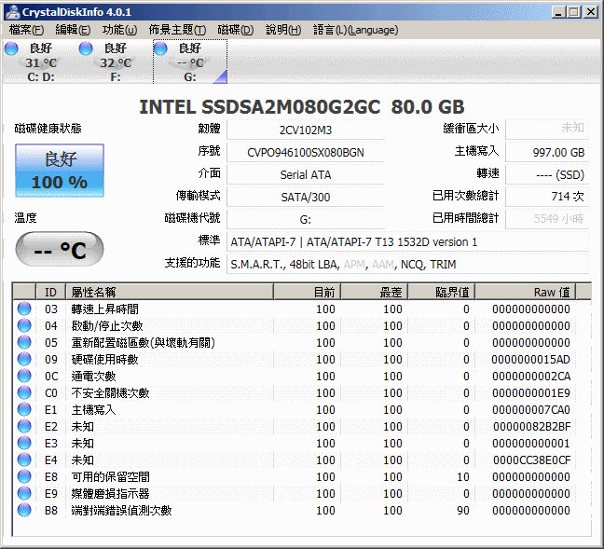Switch to the F: drive tab

(x=114, y=62)
